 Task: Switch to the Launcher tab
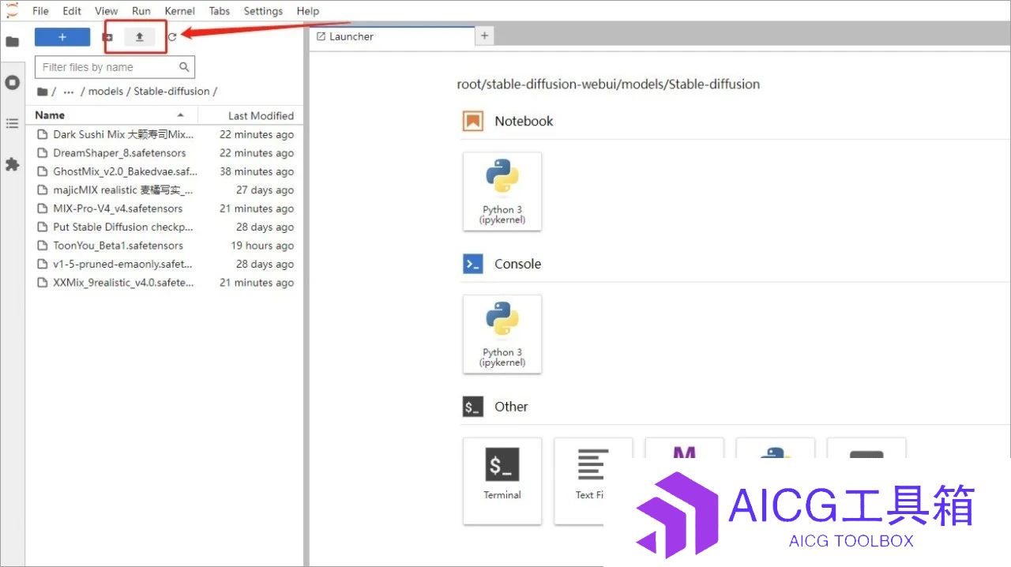click(392, 36)
